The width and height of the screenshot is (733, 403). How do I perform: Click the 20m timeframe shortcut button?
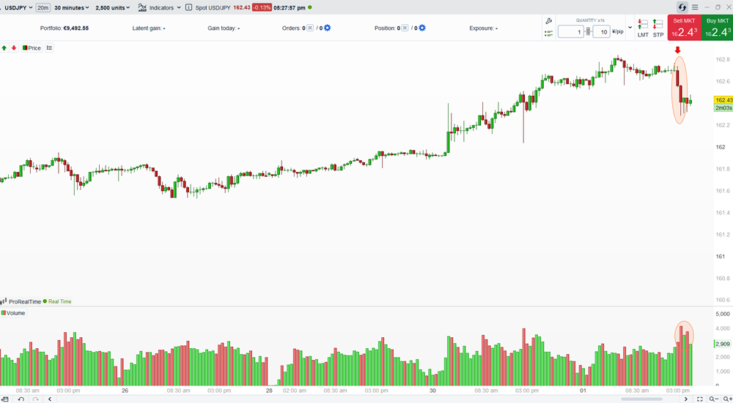click(x=43, y=7)
